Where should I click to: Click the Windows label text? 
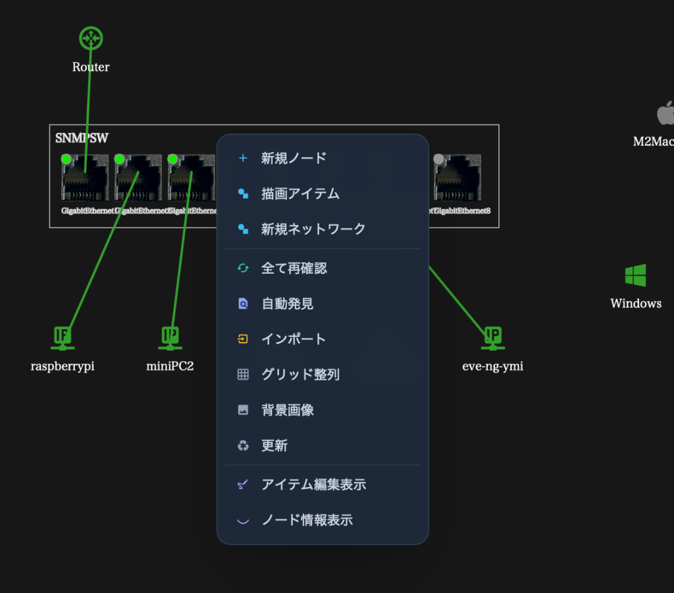(x=636, y=303)
